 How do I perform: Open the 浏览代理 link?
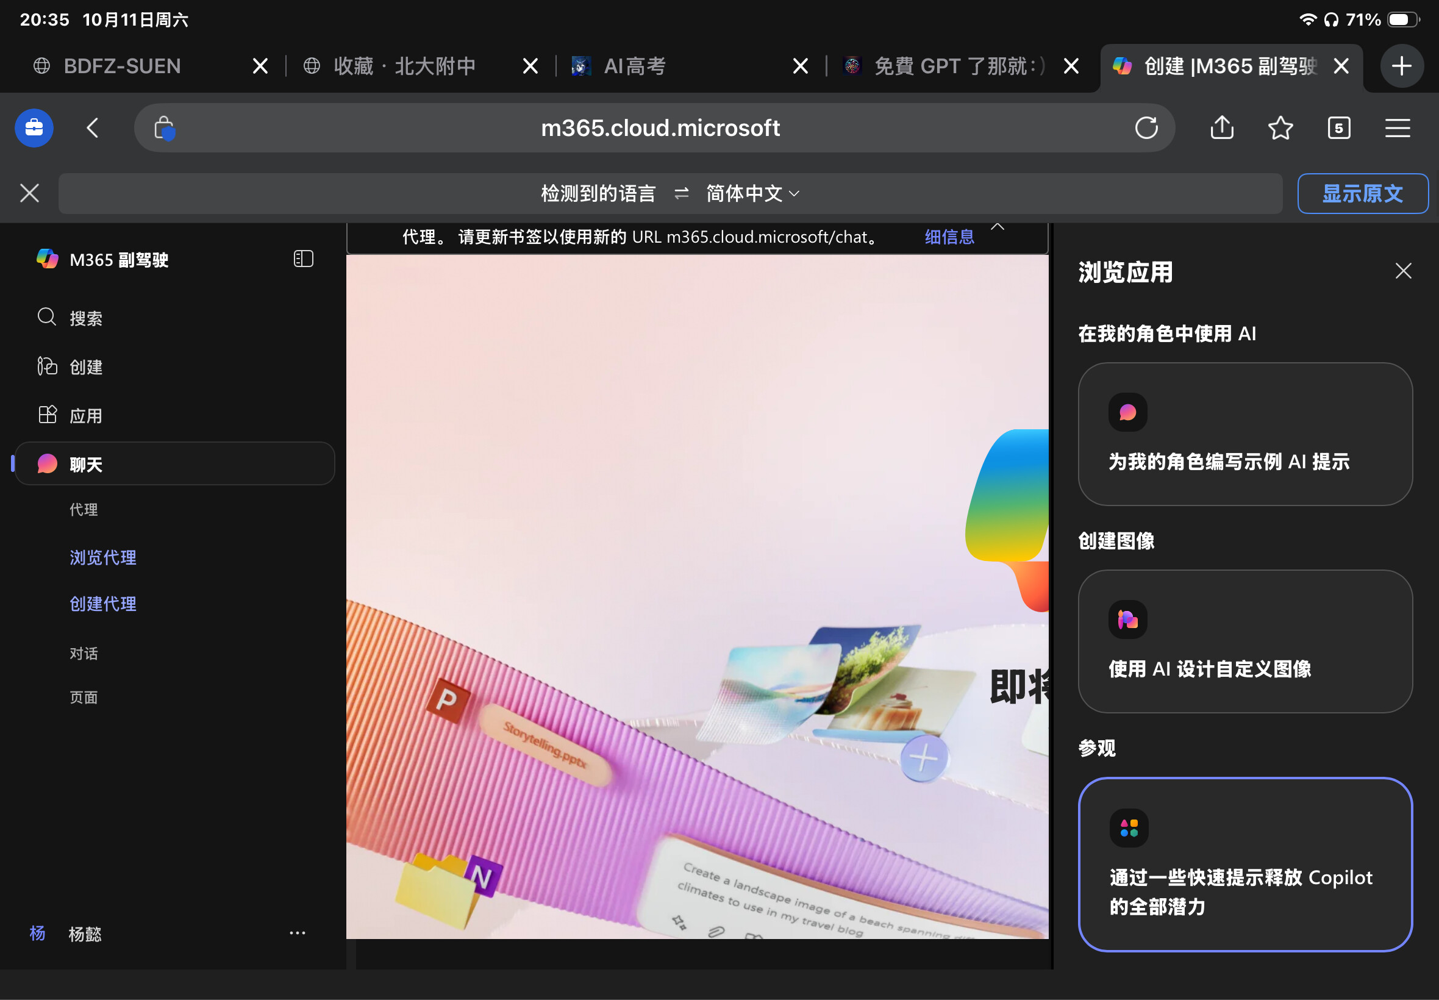(102, 557)
